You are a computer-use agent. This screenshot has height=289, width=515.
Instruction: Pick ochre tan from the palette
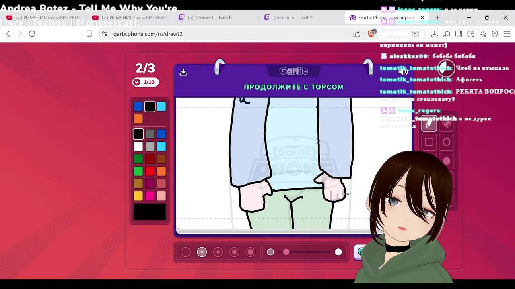[138, 184]
